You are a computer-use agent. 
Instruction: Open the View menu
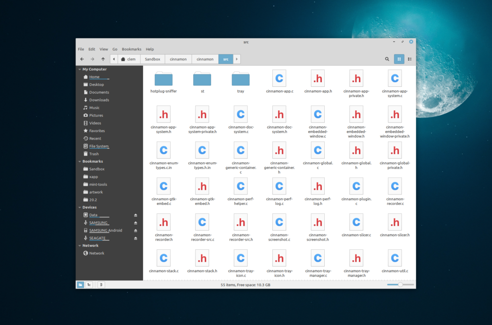pos(103,49)
